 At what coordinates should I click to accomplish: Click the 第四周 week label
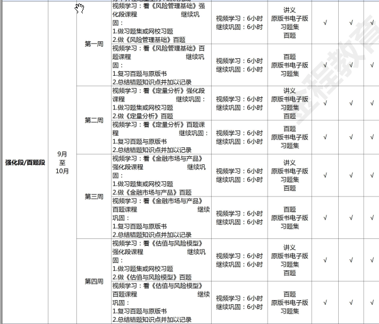click(x=94, y=281)
